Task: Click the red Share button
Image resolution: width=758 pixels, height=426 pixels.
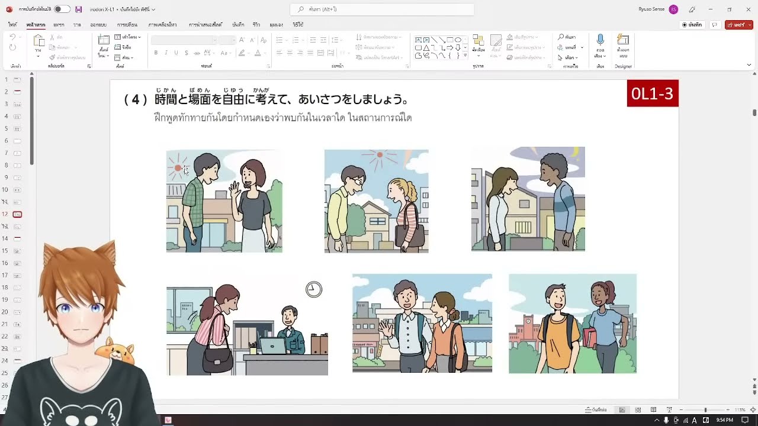Action: pos(738,25)
